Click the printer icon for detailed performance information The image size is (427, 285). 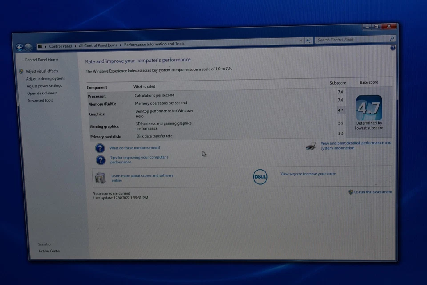[x=310, y=146]
